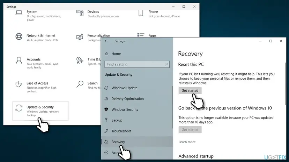Minimize the background Settings window
Viewport: 289px width, 162px height.
tap(173, 7)
